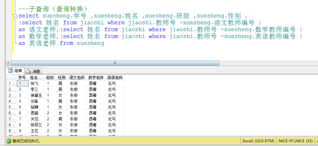
Task: Switch to the 结果 results tab
Action: 15,71
